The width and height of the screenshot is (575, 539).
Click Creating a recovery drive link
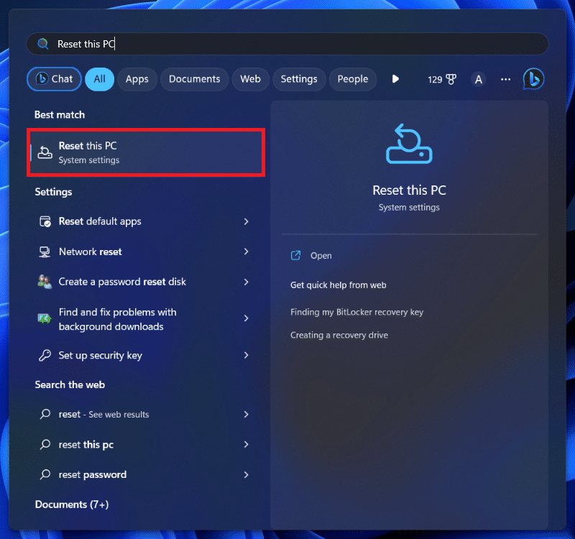(x=339, y=335)
